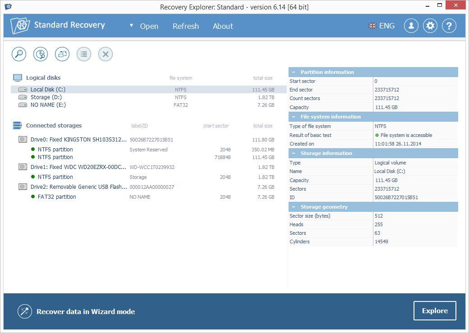Click the UK flag language icon
Screen dimensions: 469x333
point(372,26)
